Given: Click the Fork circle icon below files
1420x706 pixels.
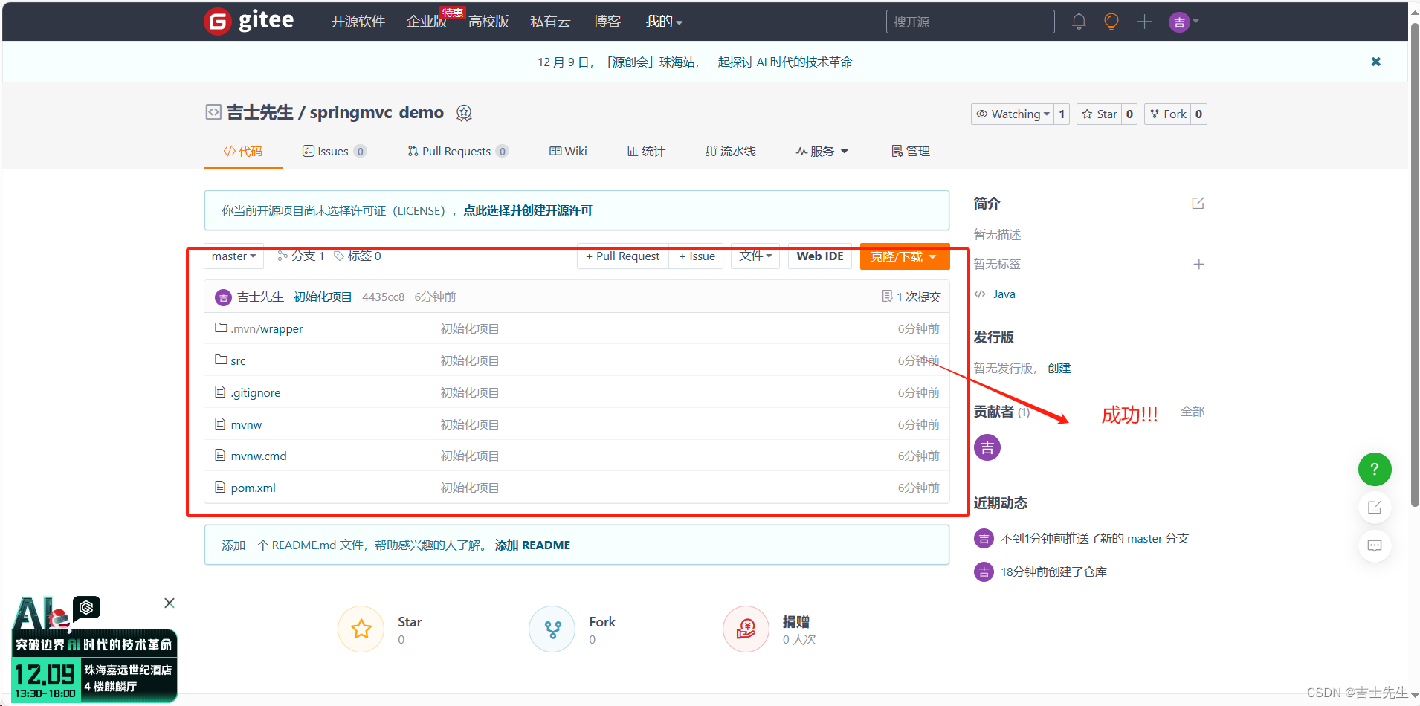Looking at the screenshot, I should tap(552, 629).
